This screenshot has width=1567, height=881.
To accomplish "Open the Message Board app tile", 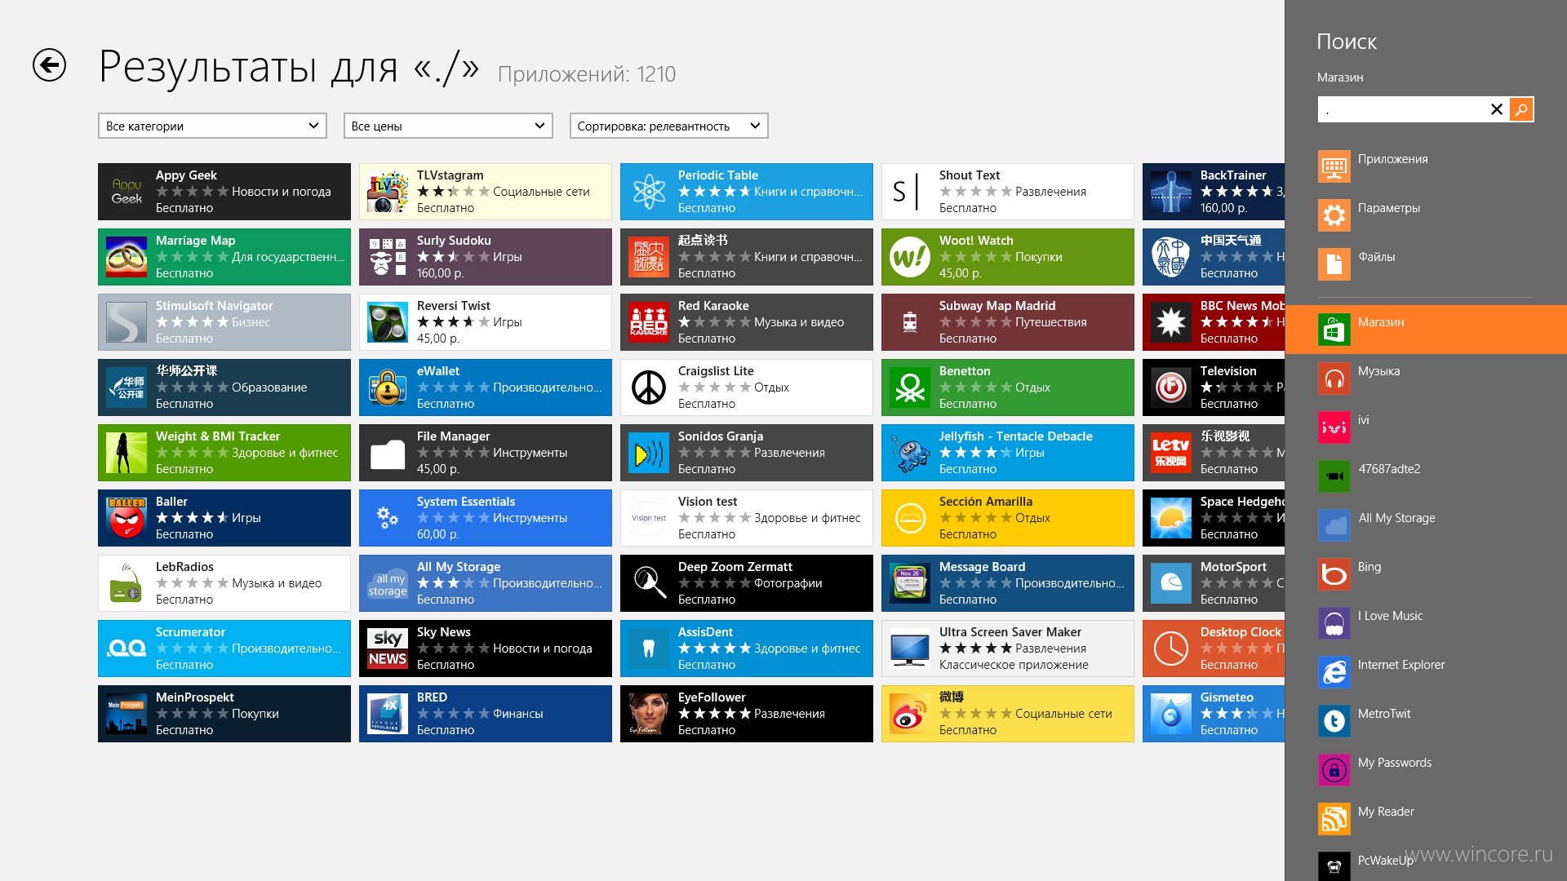I will tap(1008, 583).
